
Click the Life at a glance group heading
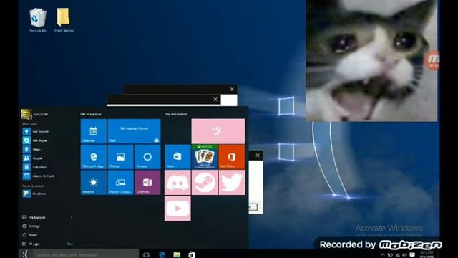(x=91, y=114)
